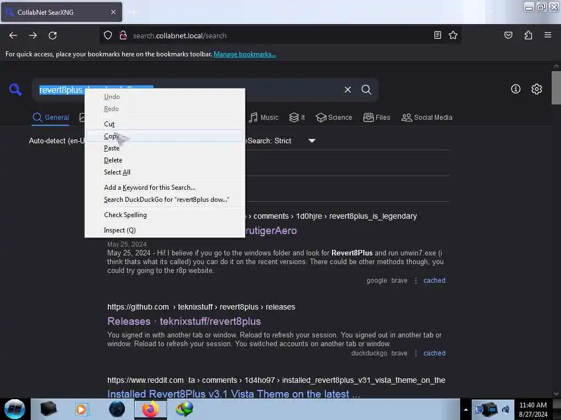Choose Search DuckDuckGo for revert8plus

pyautogui.click(x=165, y=200)
